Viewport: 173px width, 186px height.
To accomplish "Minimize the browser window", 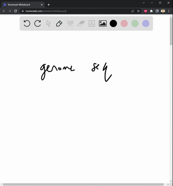I will coord(152,3).
